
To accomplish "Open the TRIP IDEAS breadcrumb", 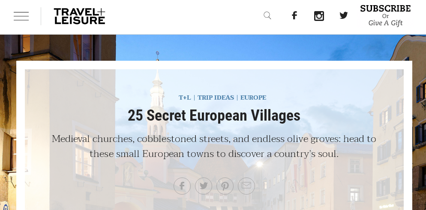I will pos(216,98).
